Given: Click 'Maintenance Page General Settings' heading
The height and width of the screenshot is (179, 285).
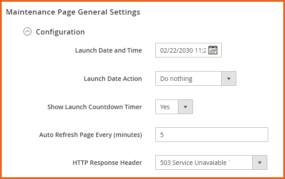Looking at the screenshot, I should coord(73,12).
